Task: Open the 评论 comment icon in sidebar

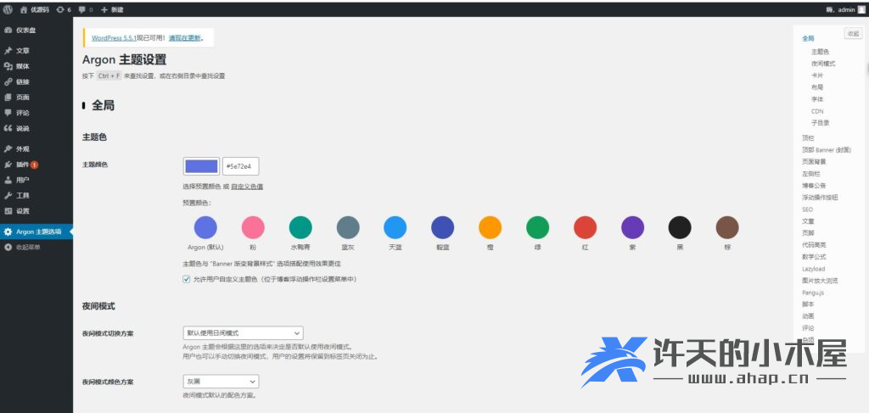Action: 8,113
